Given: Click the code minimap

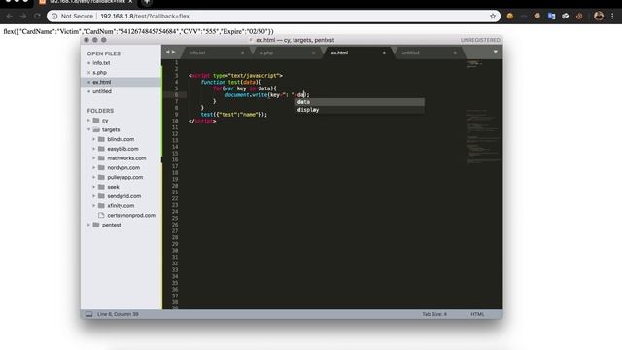Looking at the screenshot, I should [483, 111].
